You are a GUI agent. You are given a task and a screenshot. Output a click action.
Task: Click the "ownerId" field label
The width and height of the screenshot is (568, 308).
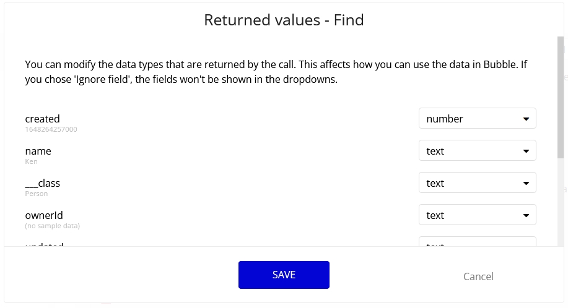[44, 215]
